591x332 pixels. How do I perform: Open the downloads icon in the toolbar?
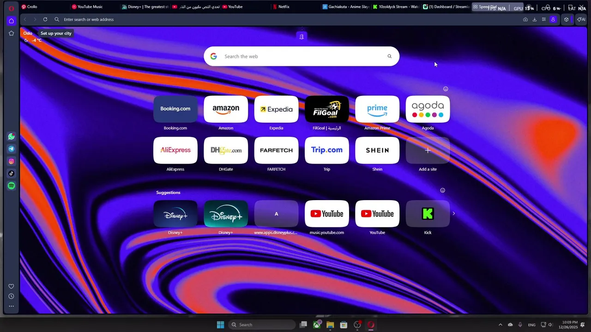tap(535, 19)
